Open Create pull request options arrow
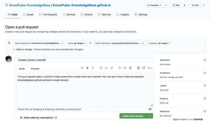 click(150, 116)
